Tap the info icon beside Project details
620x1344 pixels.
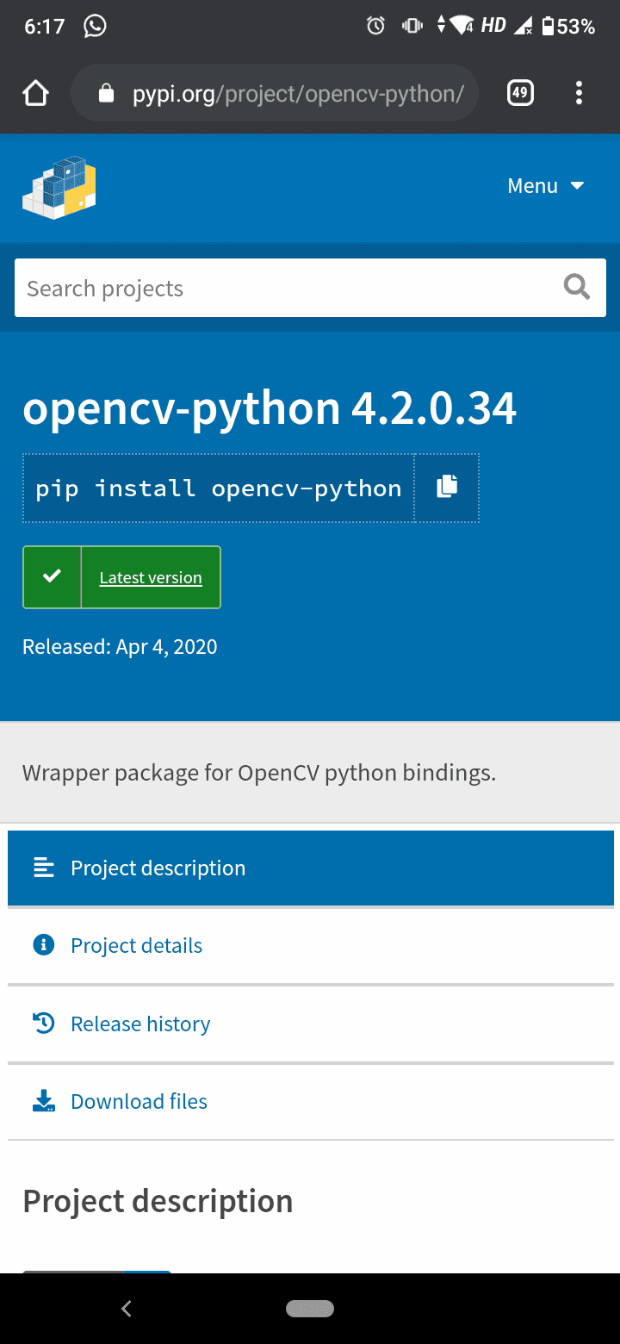(x=43, y=945)
